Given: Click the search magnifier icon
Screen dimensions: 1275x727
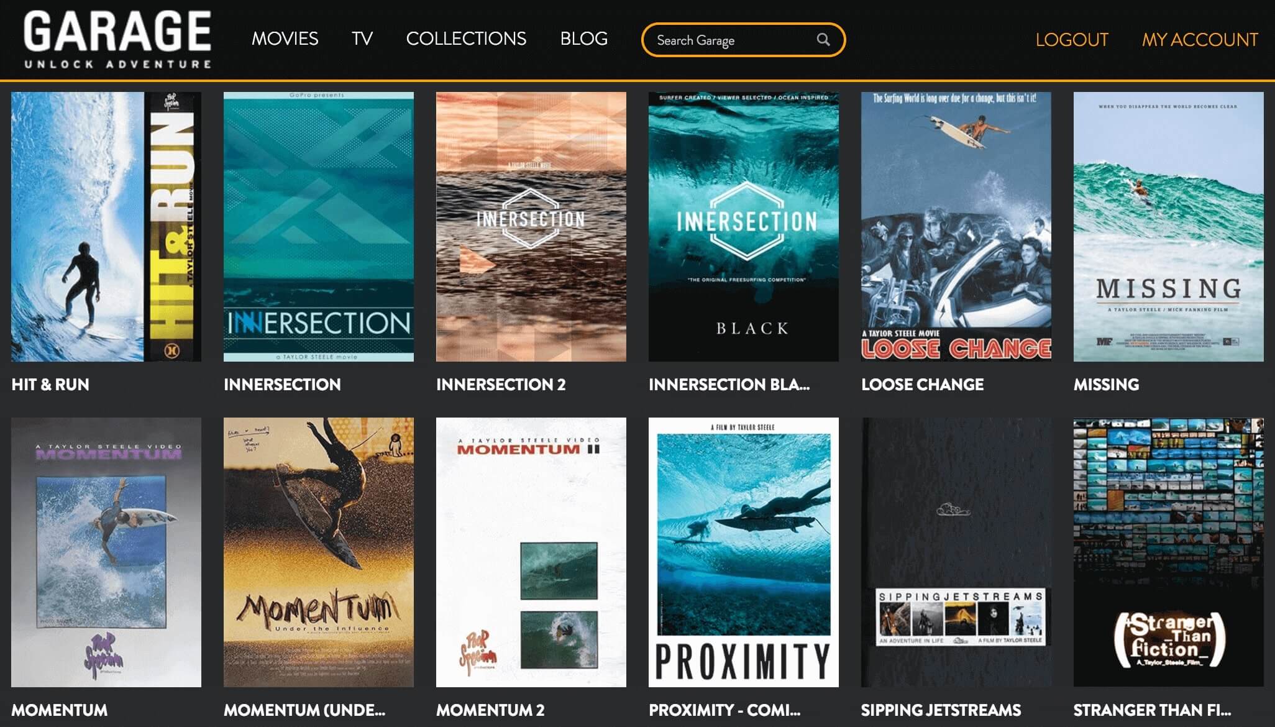Looking at the screenshot, I should coord(823,39).
